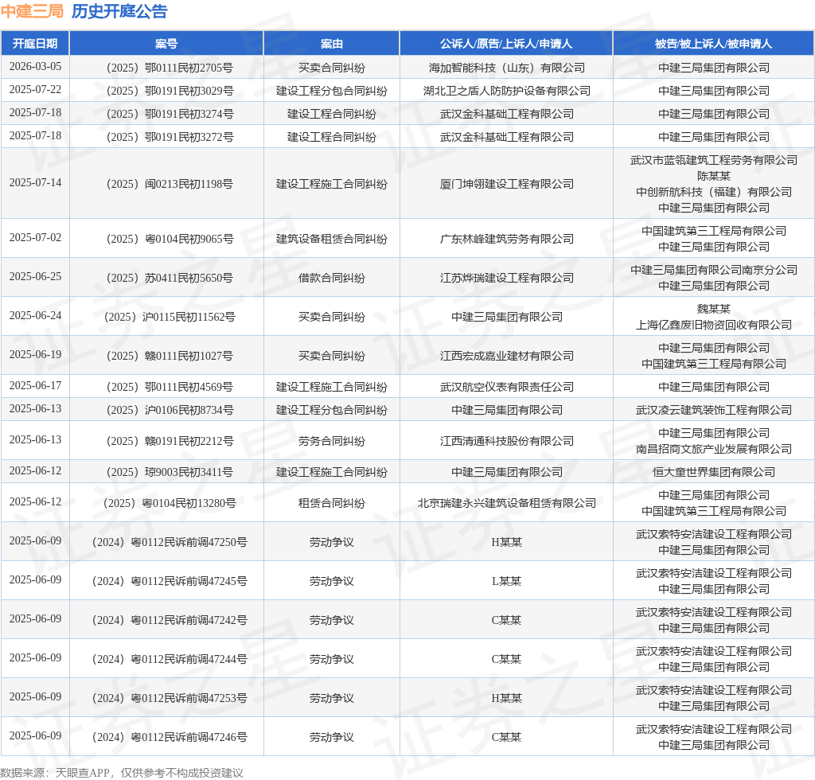This screenshot has height=780, width=815.
Task: Click the 被告/被上诉人/被申请人 column header
Action: tap(714, 44)
